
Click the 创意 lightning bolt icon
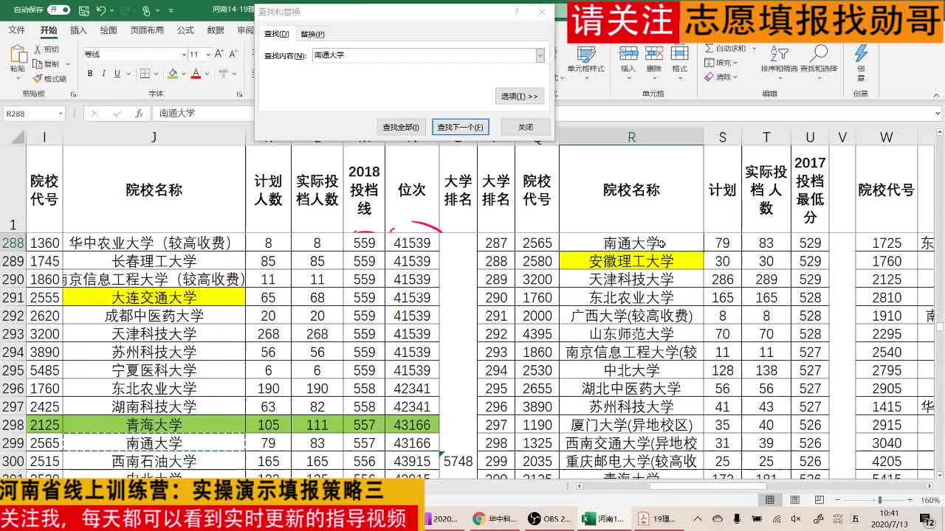pyautogui.click(x=861, y=54)
